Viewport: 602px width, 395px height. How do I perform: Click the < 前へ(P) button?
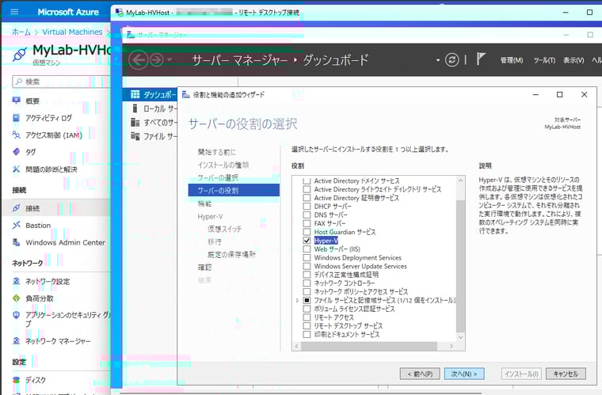click(x=420, y=374)
